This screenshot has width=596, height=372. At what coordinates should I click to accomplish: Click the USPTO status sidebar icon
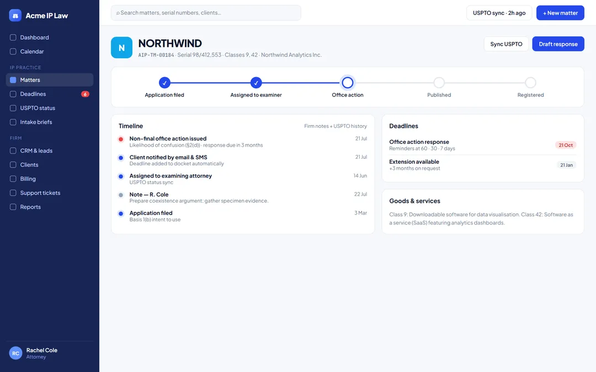13,108
